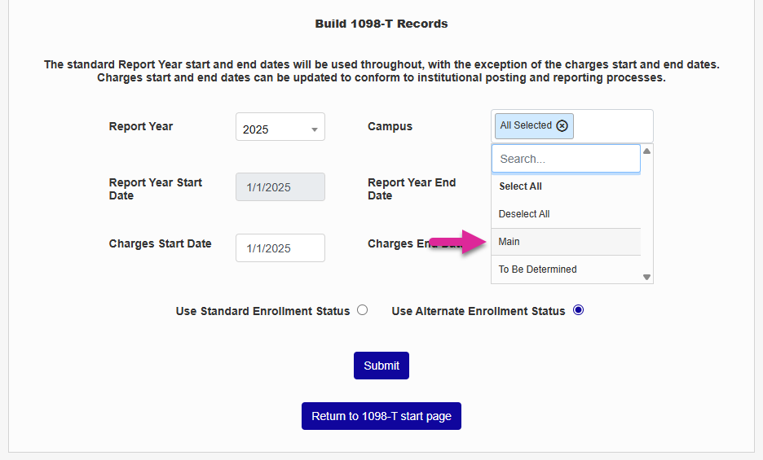Select Use Standard Enrollment Status radio
This screenshot has width=763, height=460.
363,310
